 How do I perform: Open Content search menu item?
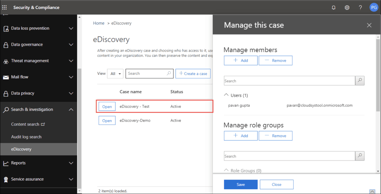point(25,124)
